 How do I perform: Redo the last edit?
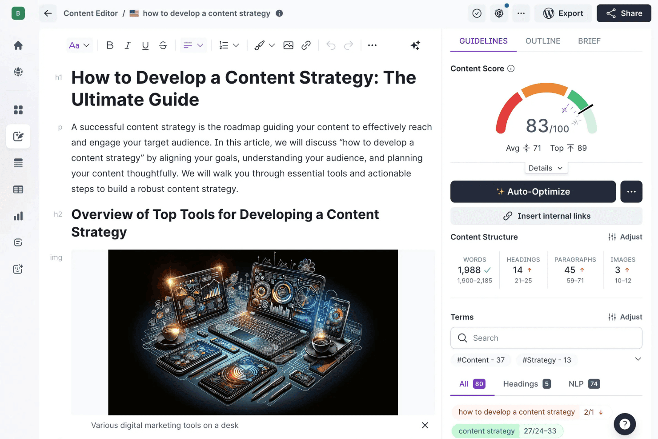349,45
